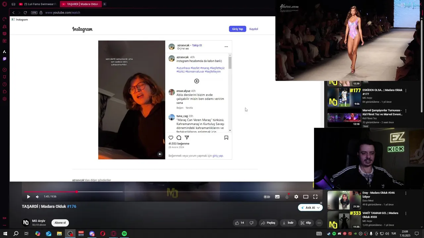
Task: Toggle the mute speaker on Instagram video
Action: click(x=160, y=154)
